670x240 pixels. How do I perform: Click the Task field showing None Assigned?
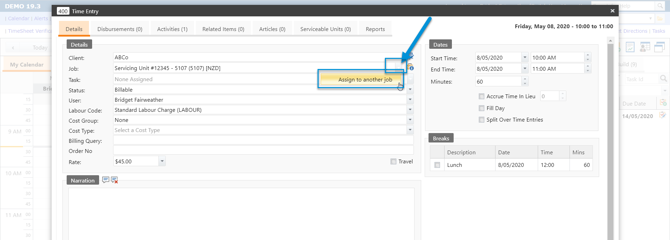point(216,79)
